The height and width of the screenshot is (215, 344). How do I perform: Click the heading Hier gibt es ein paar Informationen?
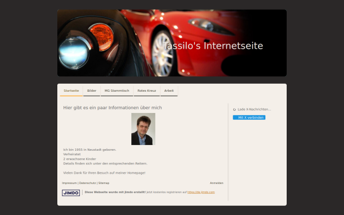(112, 108)
